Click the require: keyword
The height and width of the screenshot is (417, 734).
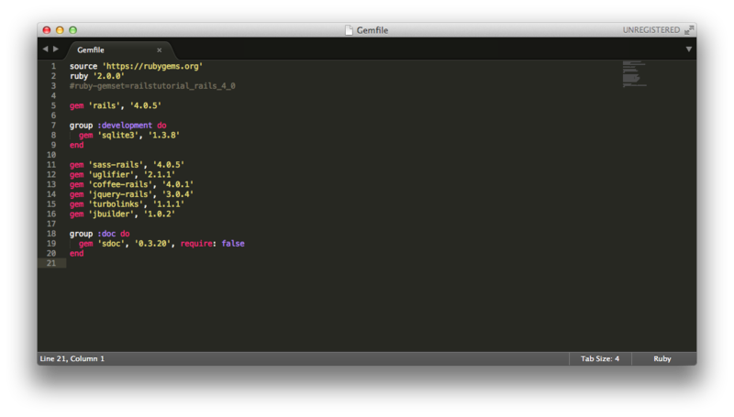[198, 243]
